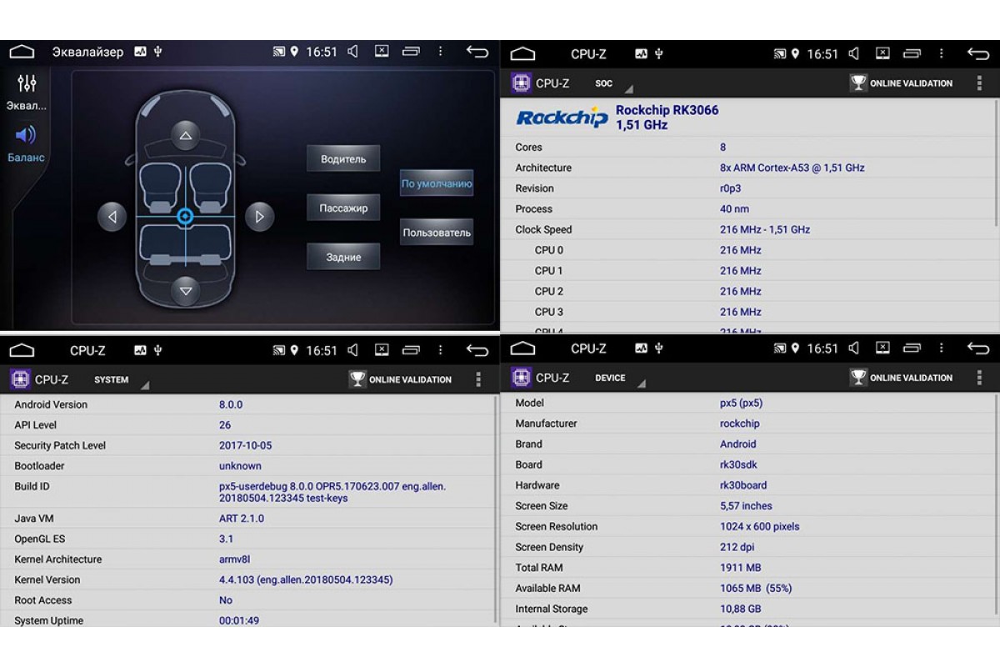Reset balance with По умолчанию button

(437, 183)
